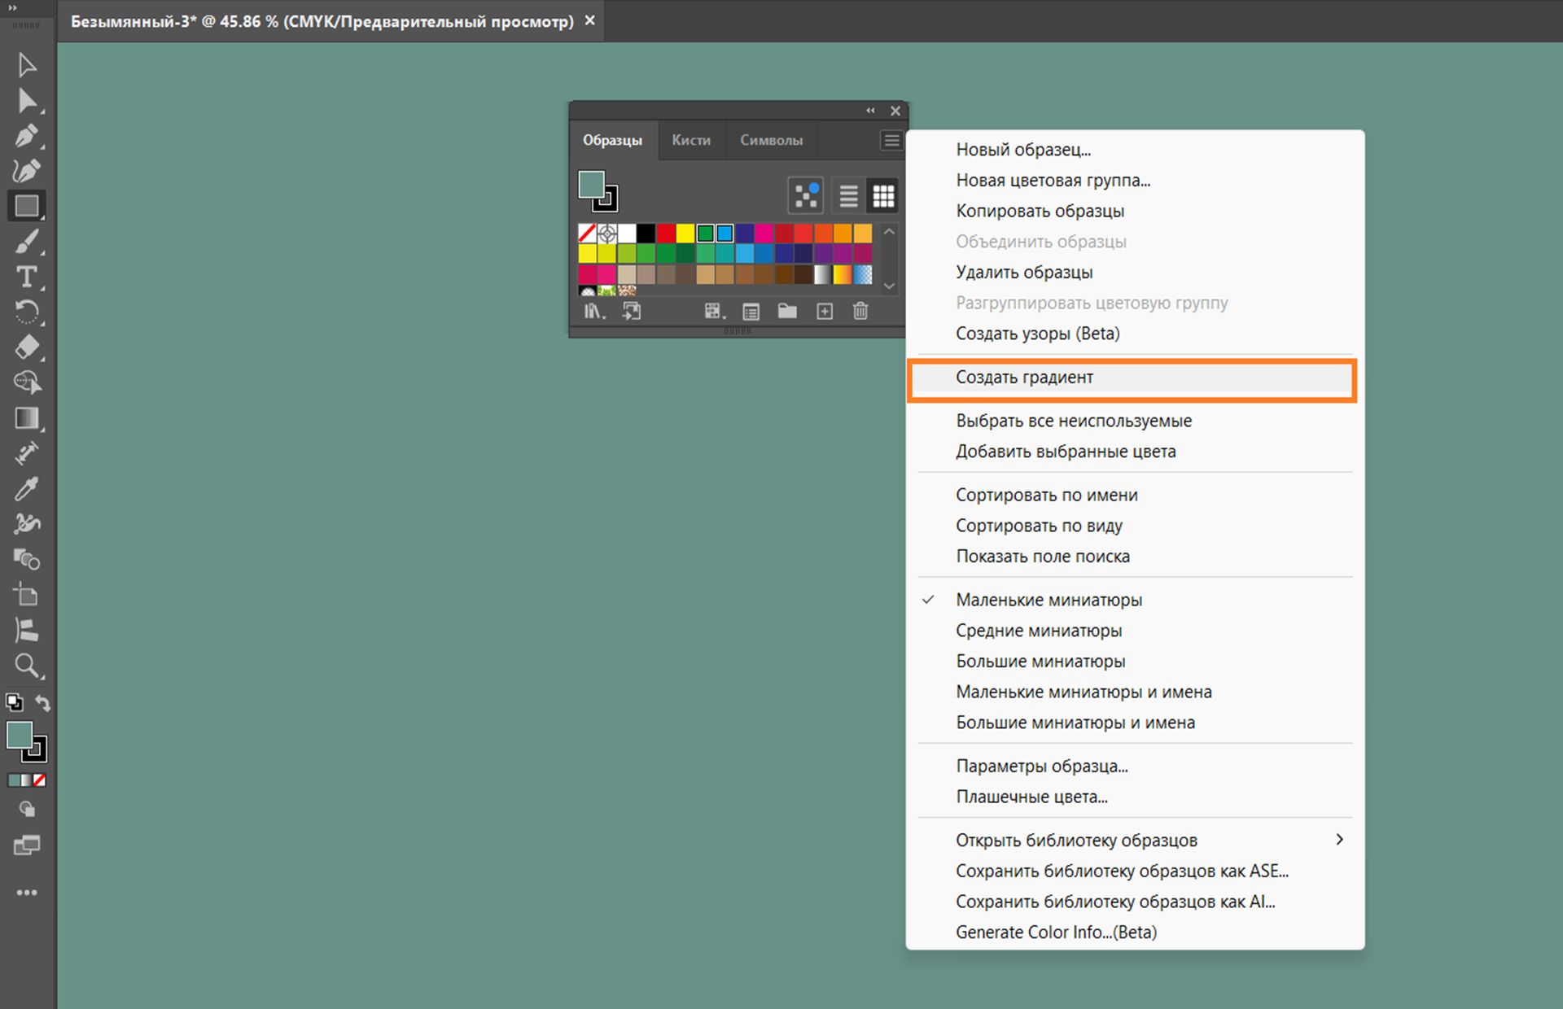This screenshot has height=1009, width=1563.
Task: Switch swatches to thumbnail grid view
Action: tap(883, 196)
